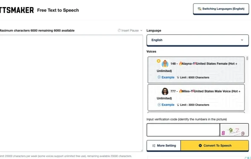Click the TTSMAKER logo in header
Viewport: 251px width, 159px height.
(x=17, y=10)
